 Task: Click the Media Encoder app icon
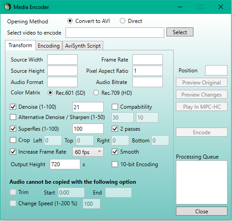click(x=8, y=7)
